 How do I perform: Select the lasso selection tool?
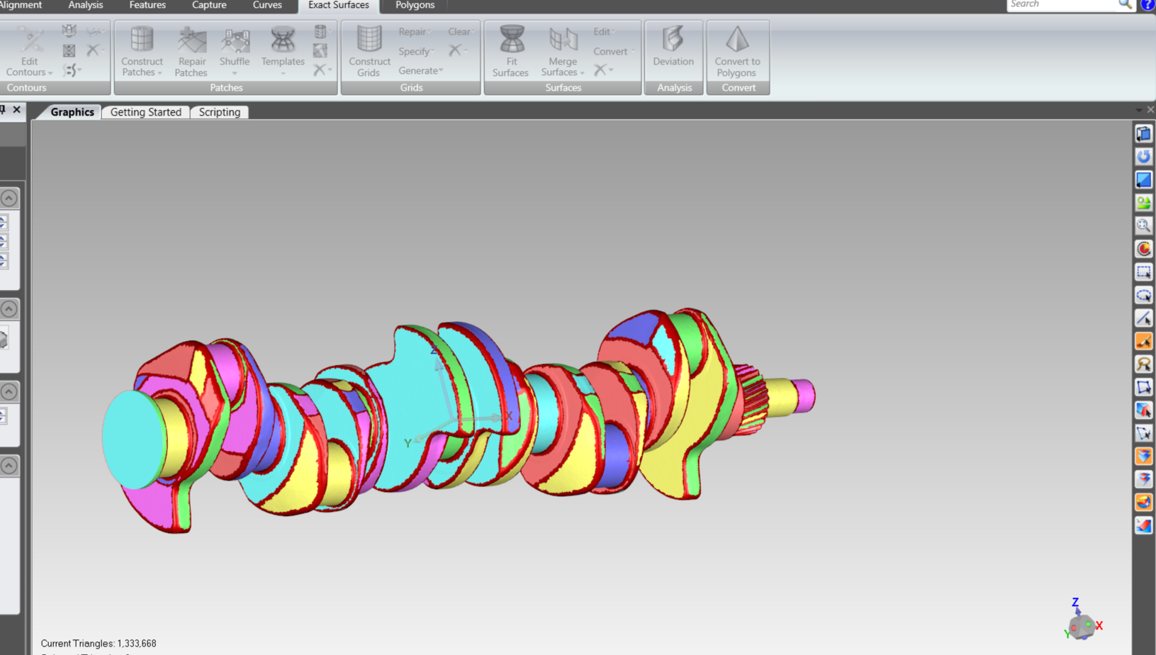click(x=1143, y=364)
